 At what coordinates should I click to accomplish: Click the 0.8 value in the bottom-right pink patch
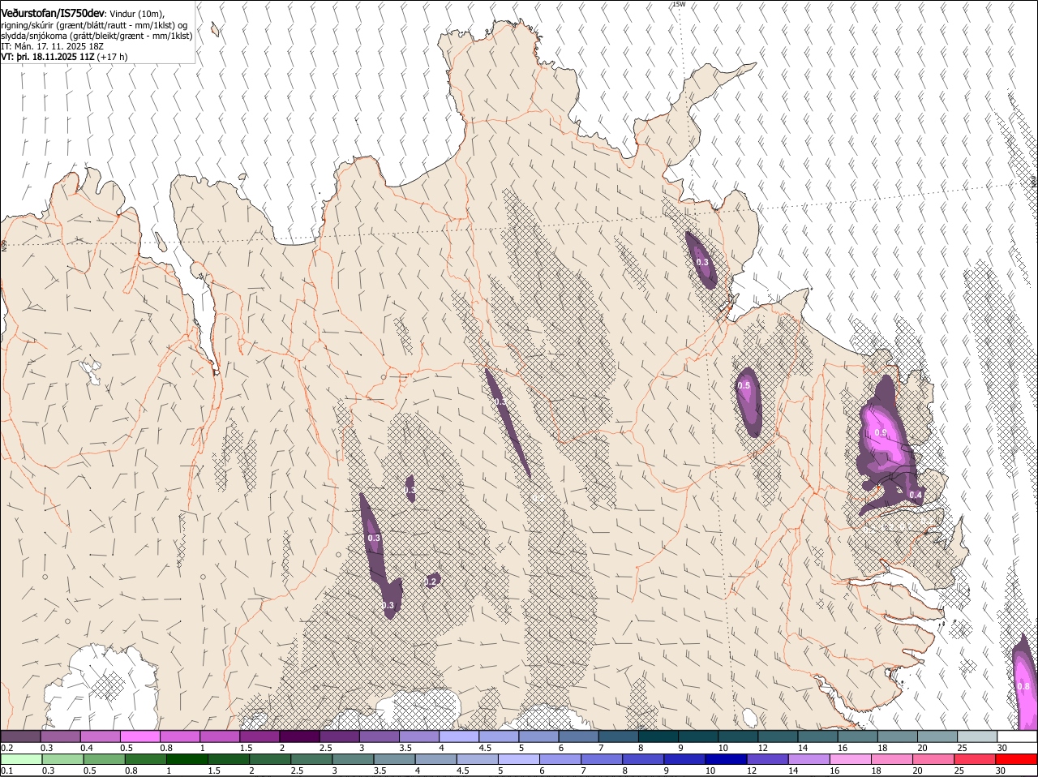(1023, 687)
